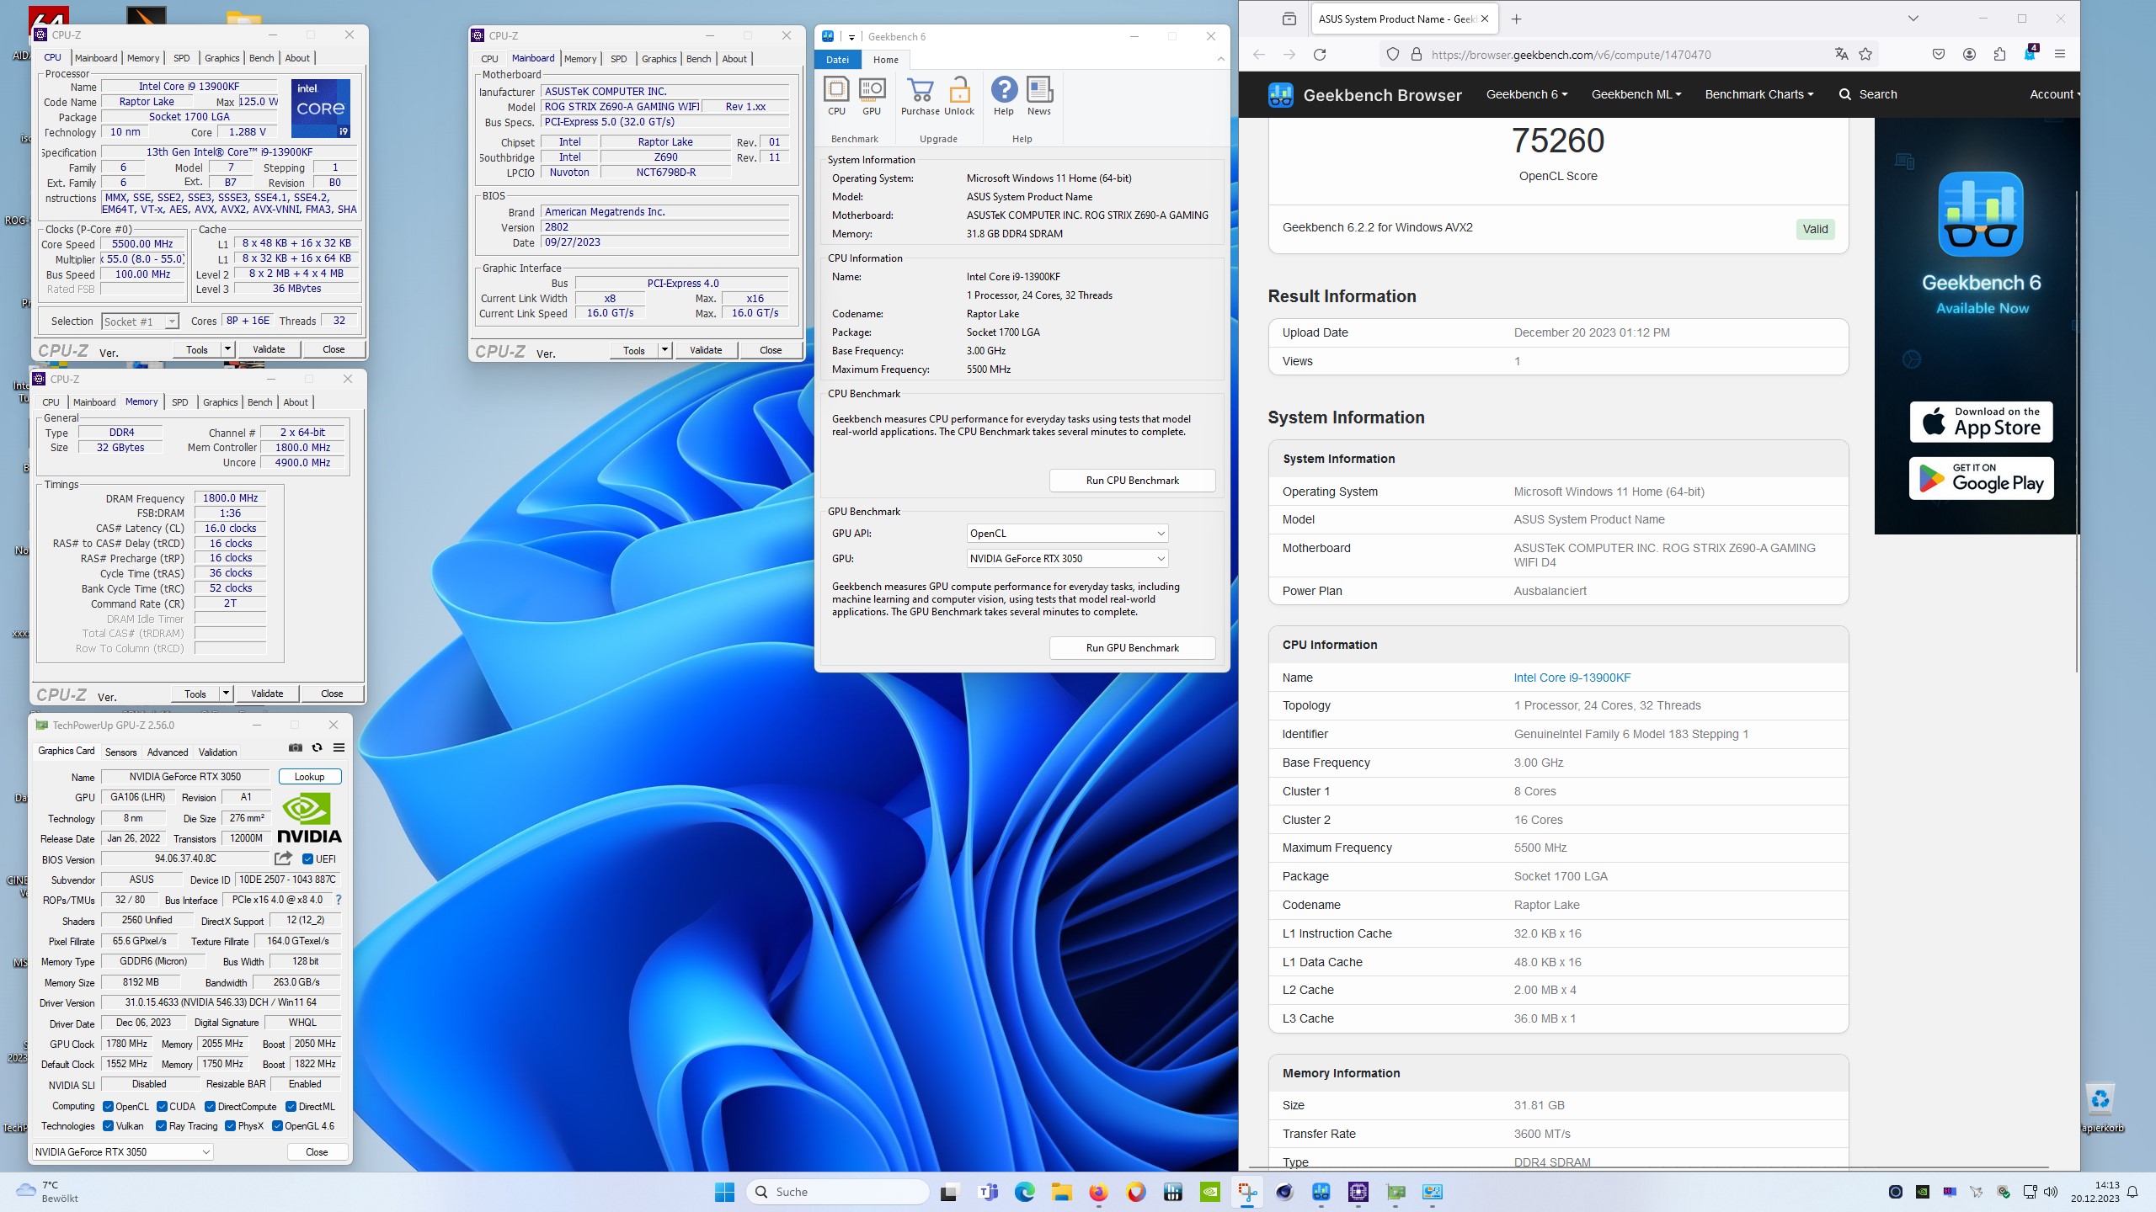Toggle the DirectCompute checkbox in GPU-Z
The height and width of the screenshot is (1212, 2156).
[211, 1107]
